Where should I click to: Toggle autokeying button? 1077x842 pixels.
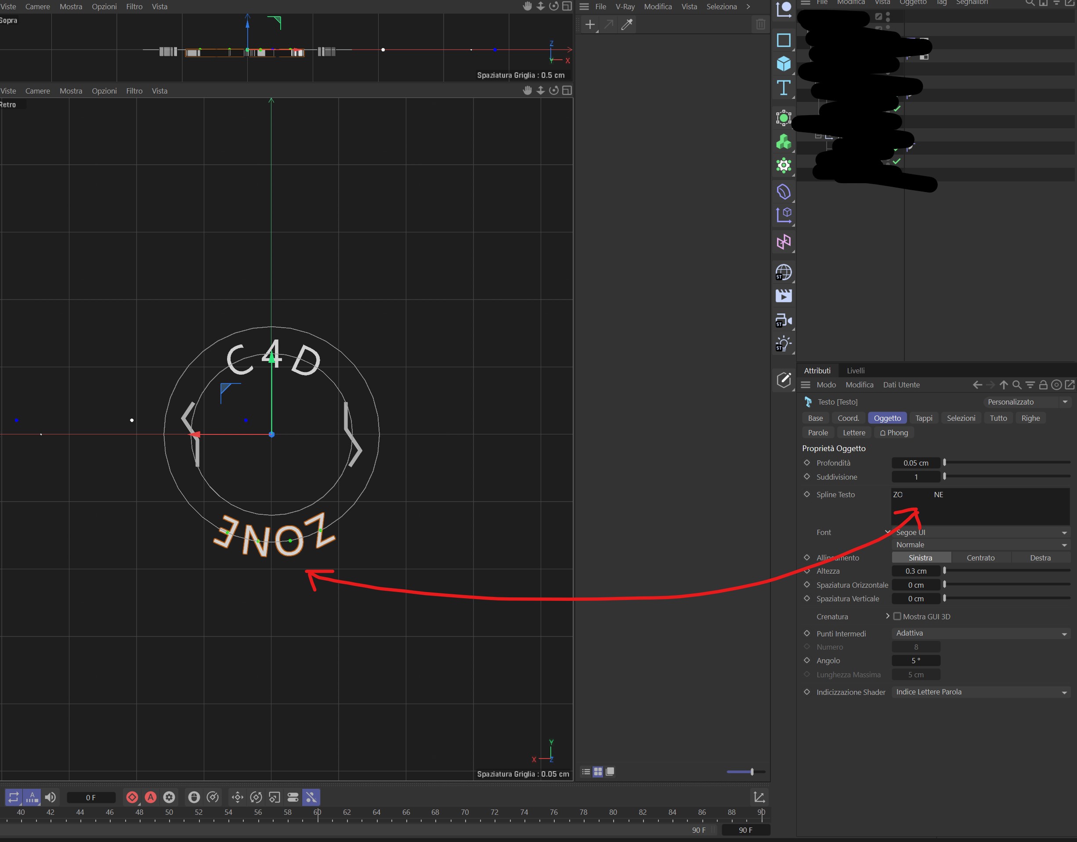pos(150,797)
